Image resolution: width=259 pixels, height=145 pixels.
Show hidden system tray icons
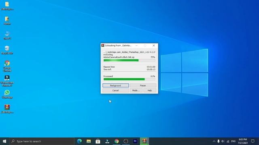(x=214, y=141)
